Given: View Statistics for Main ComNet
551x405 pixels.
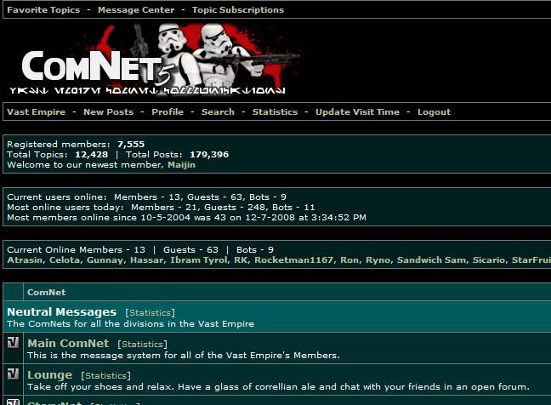Looking at the screenshot, I should [x=143, y=344].
